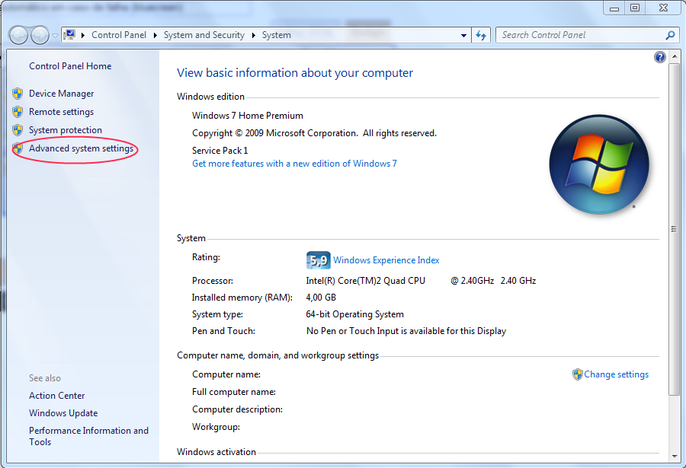Click the Windows logo image
The image size is (686, 468).
(599, 164)
